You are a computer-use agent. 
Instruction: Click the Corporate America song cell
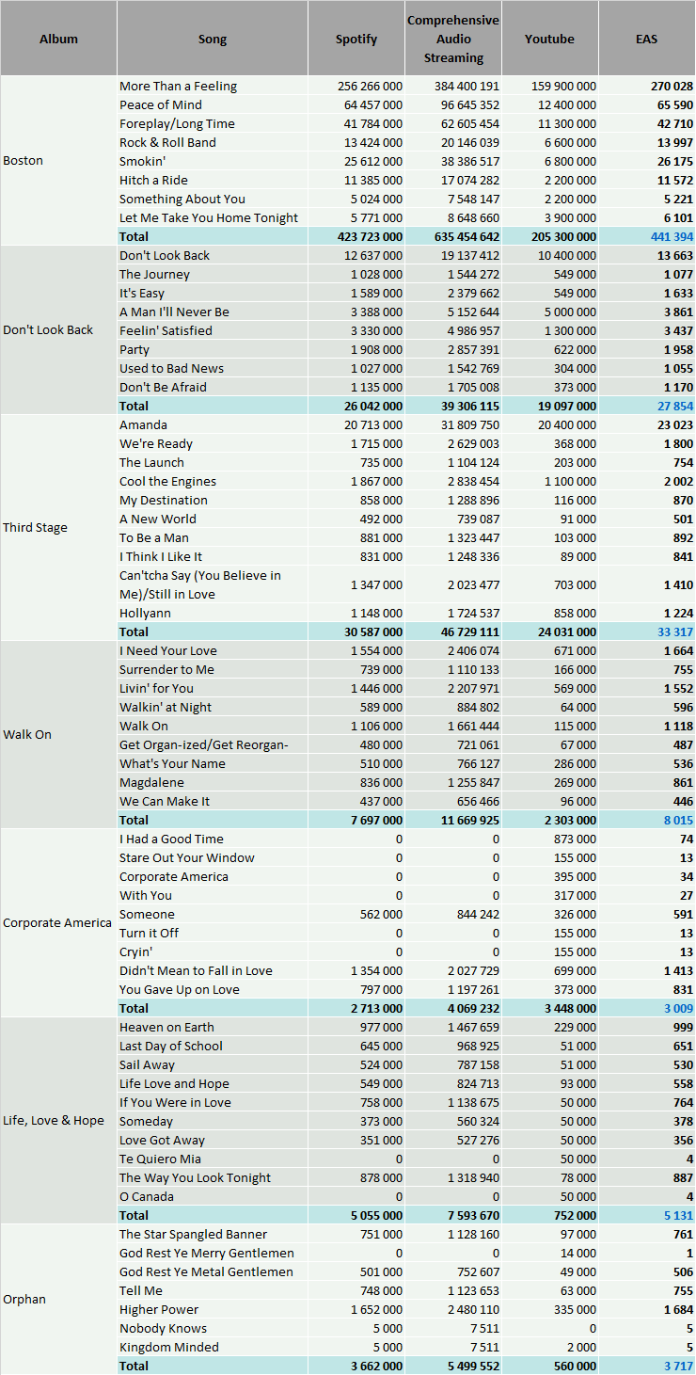[213, 876]
